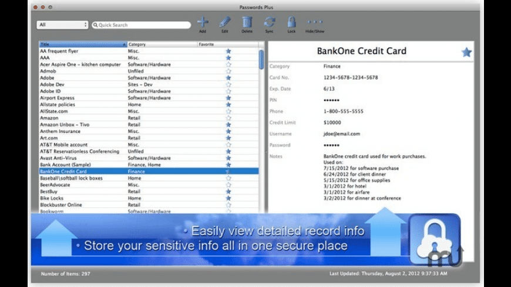Select the AA frequent flyer record title
Screen dimensions: 511x287
(x=59, y=51)
